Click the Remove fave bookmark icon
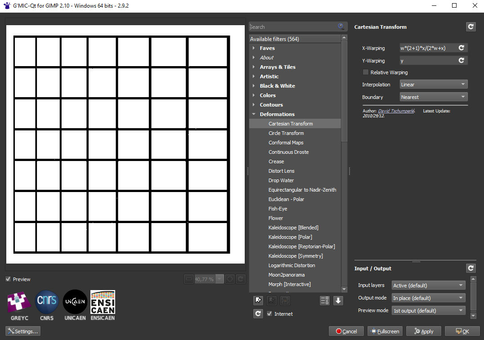Viewport: 484px width, 340px height. pos(272,300)
